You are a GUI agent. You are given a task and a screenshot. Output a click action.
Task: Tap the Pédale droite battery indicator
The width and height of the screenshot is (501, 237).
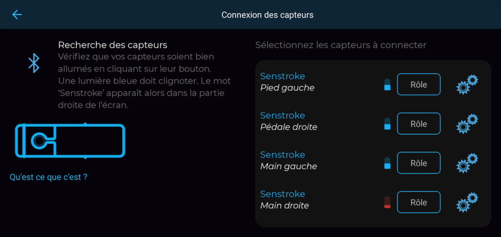pyautogui.click(x=387, y=124)
